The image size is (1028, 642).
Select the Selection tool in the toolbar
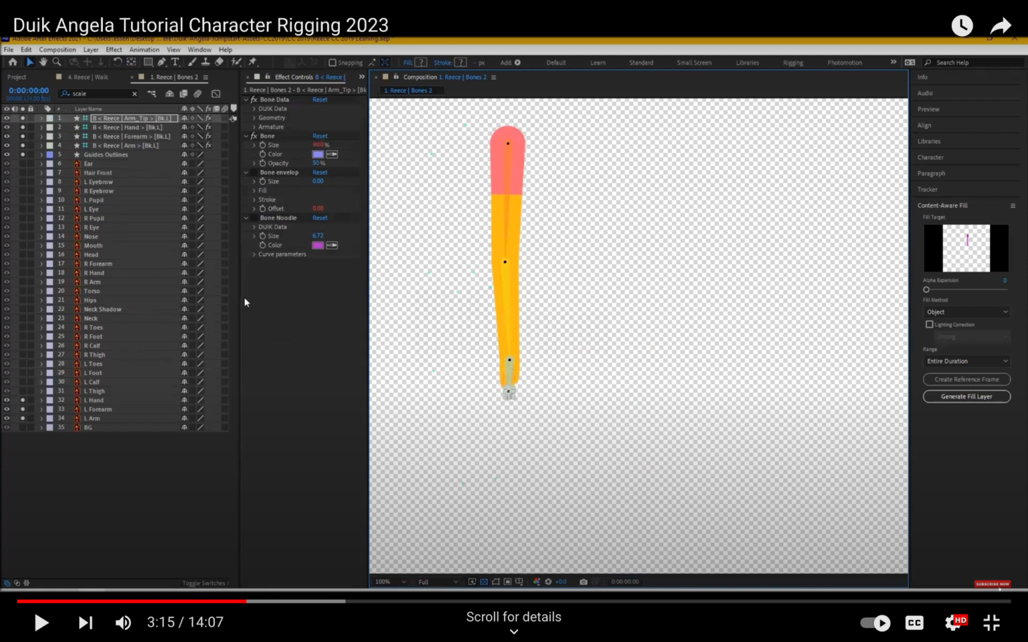(29, 62)
